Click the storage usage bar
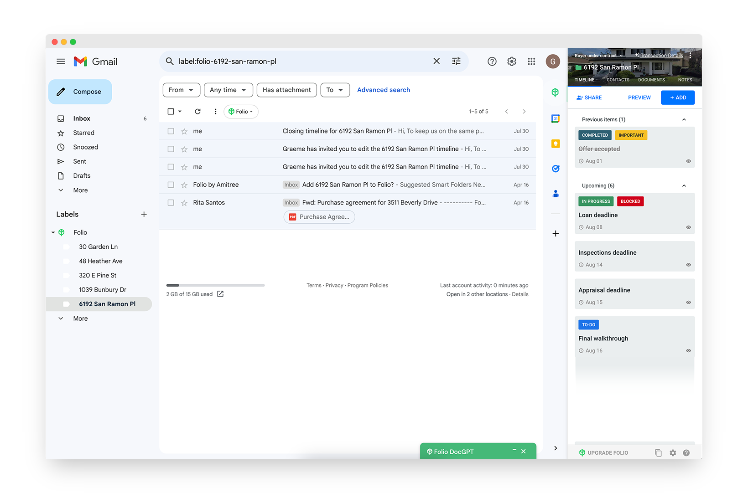Screen dimensions: 748x493 pos(215,285)
